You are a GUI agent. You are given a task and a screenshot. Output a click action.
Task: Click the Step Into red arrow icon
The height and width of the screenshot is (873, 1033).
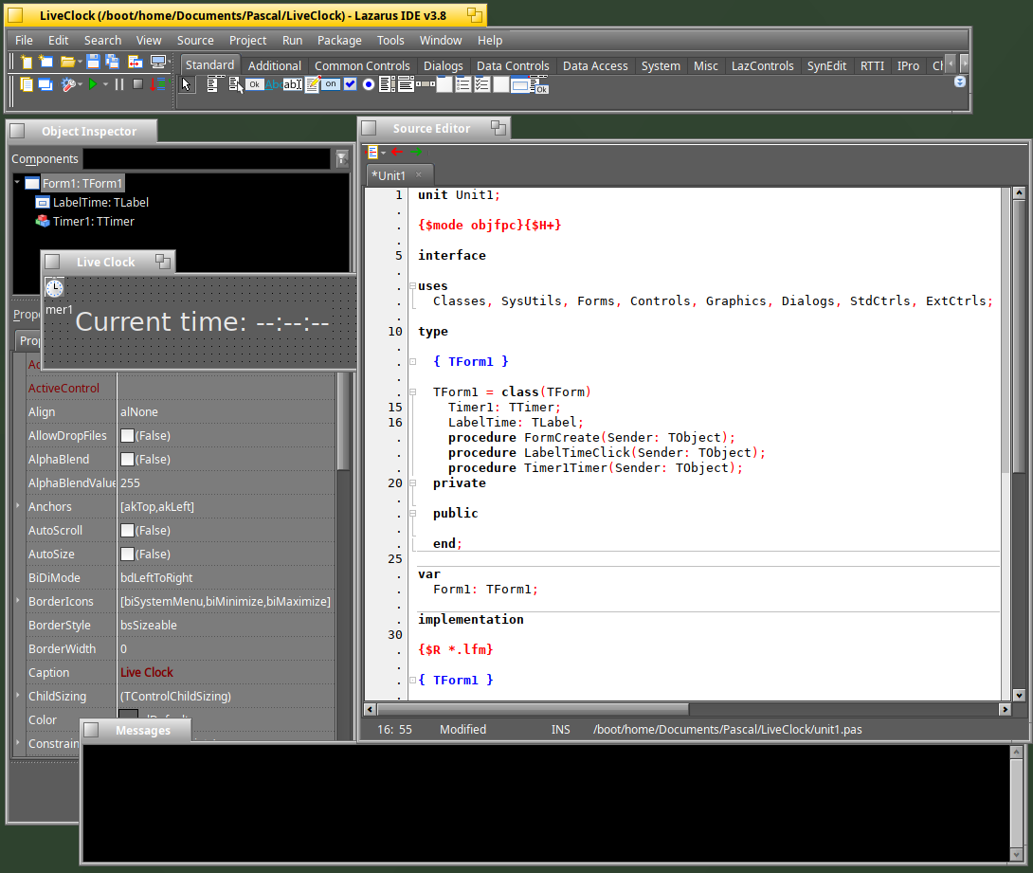157,84
